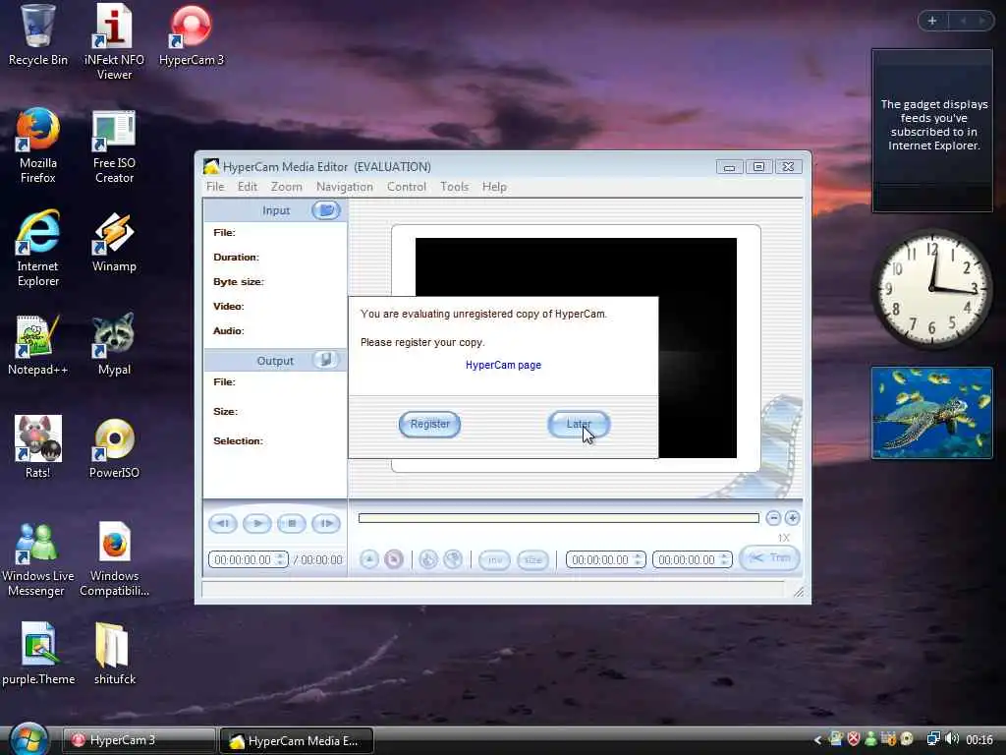Click the red shield security tray icon
This screenshot has width=1006, height=755.
click(x=854, y=739)
